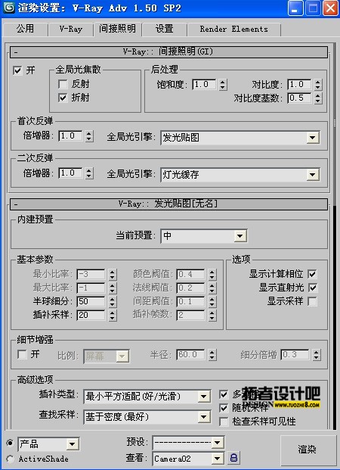Open first bounce 发光贴图 engine dropdown

240,138
